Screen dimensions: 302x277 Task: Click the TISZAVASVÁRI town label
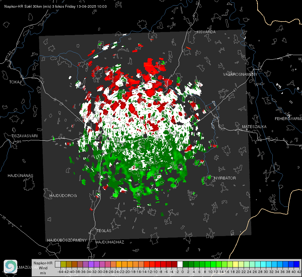click(24, 136)
